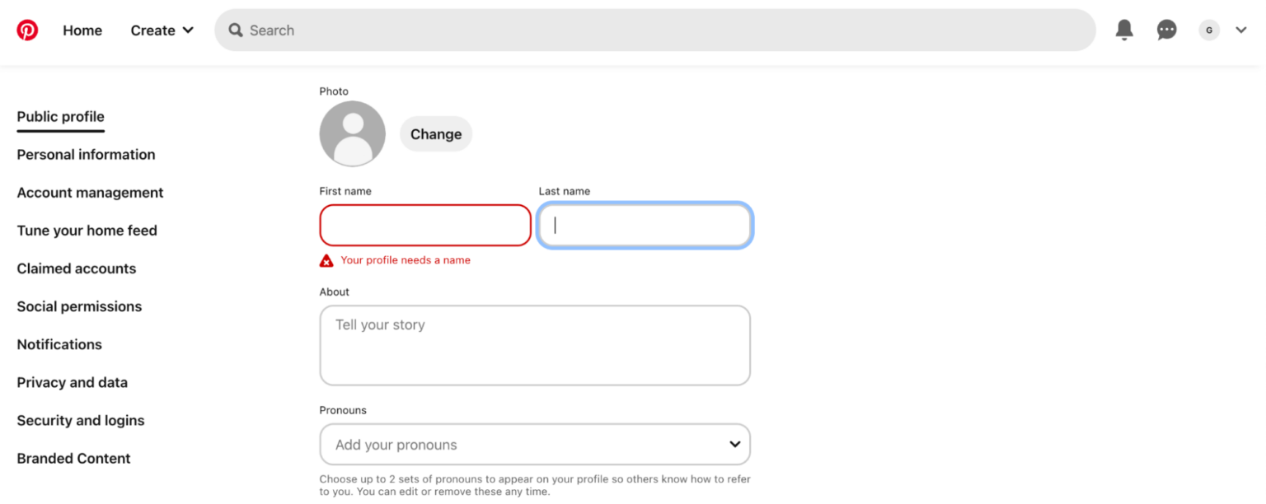The width and height of the screenshot is (1266, 504).
Task: Open your profile avatar with the G initial
Action: pyautogui.click(x=1208, y=30)
